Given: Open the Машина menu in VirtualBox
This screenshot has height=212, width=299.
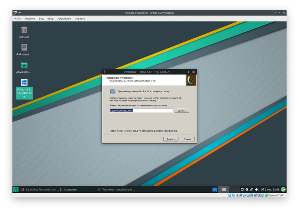Looking at the screenshot, I should click(x=30, y=19).
